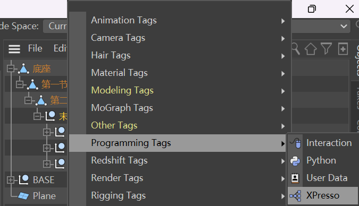359x206 pixels.
Task: Select the Plane object in tree
Action: click(x=44, y=196)
